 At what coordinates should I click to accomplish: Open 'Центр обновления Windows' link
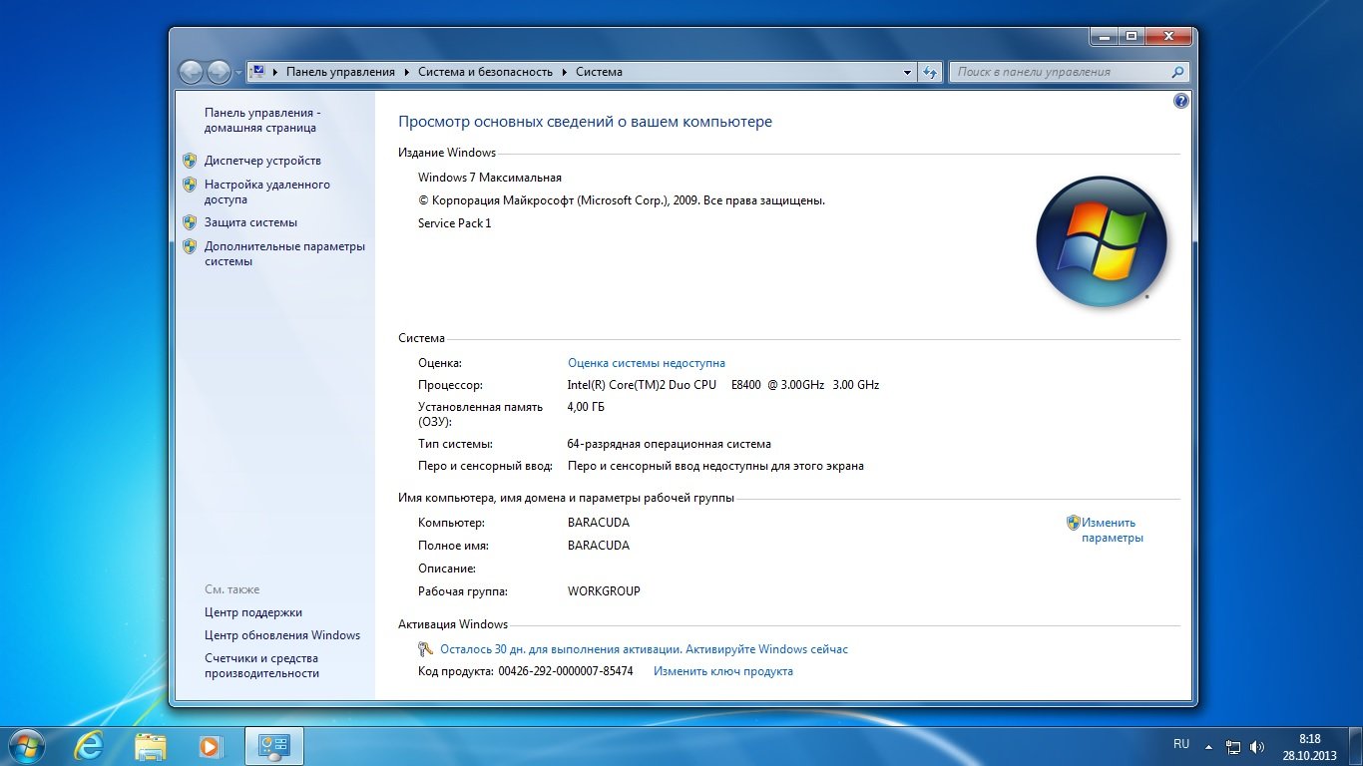point(282,635)
